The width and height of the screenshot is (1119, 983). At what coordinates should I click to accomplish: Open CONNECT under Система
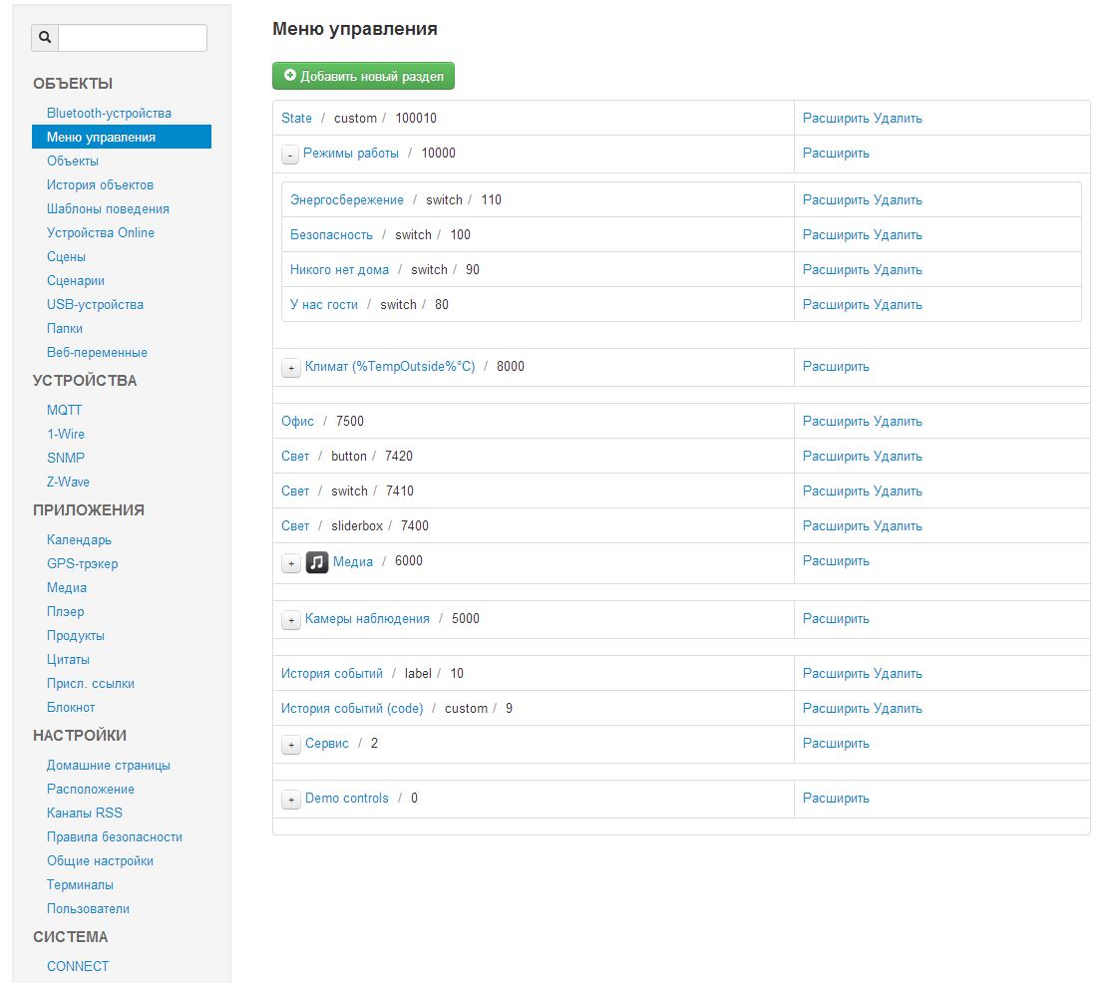78,967
